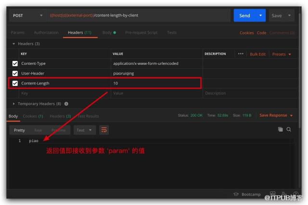Open the request Body tab
Screen dimensions: 308x205
pos(109,33)
